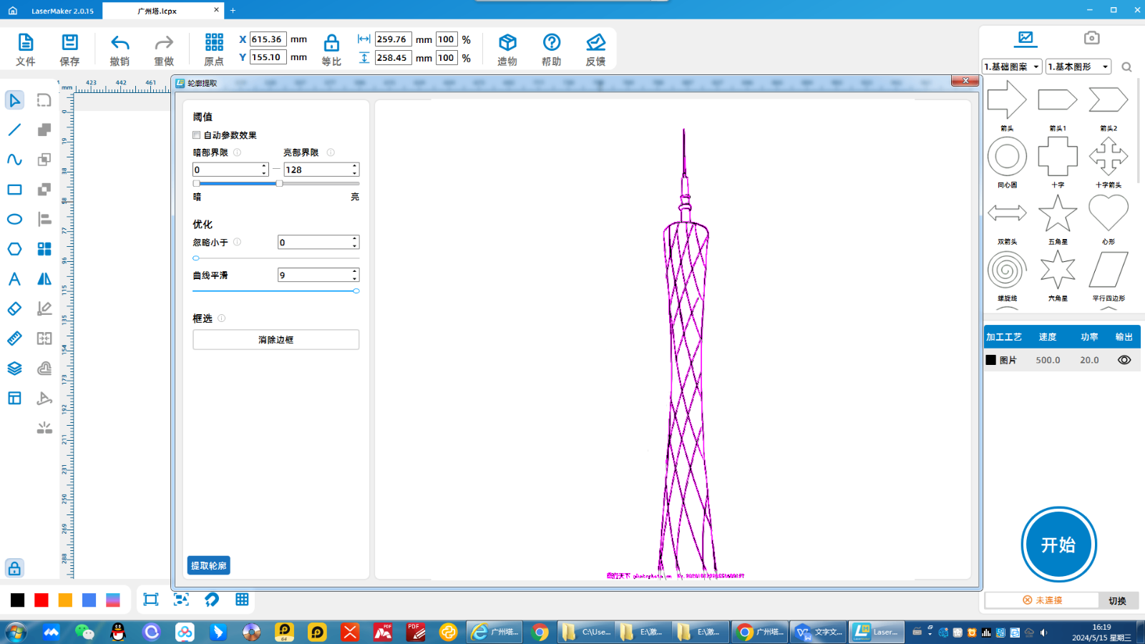Toggle visibility eye for 图片 layer

[x=1124, y=360]
